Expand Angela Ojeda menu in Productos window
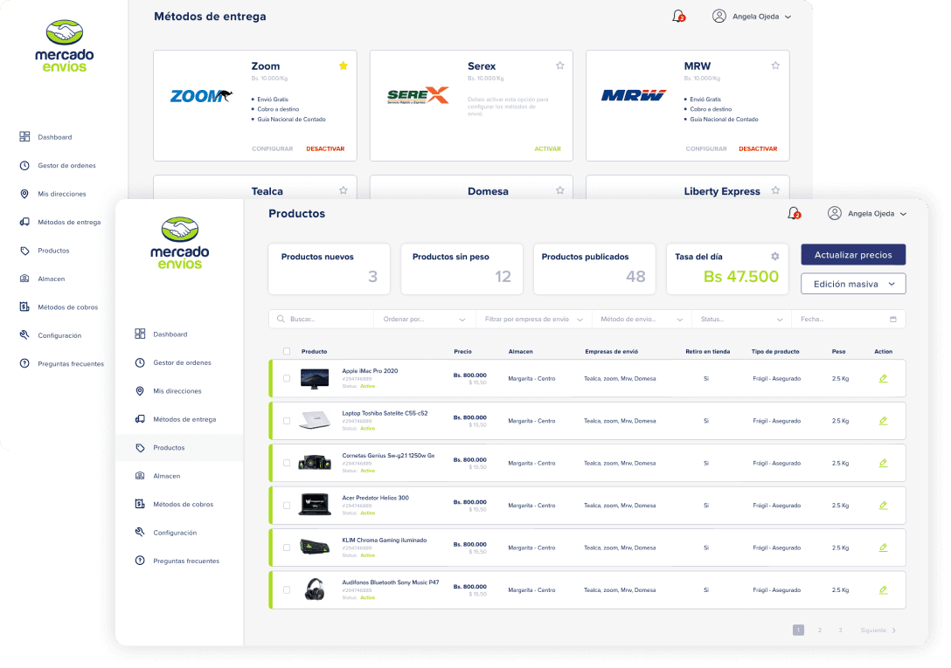Screen dimensions: 951x668 click(x=903, y=214)
